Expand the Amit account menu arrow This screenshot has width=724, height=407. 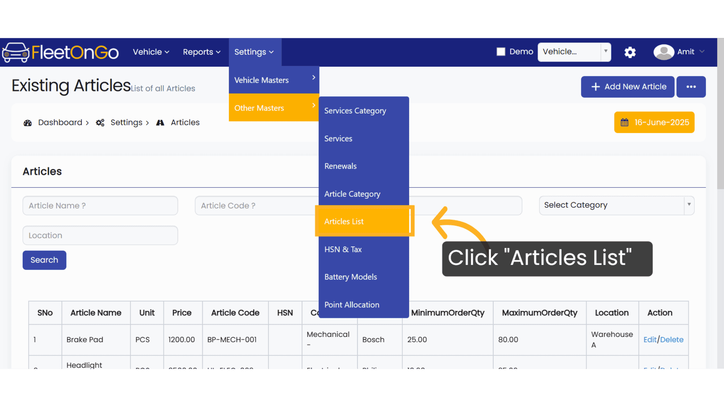coord(702,52)
